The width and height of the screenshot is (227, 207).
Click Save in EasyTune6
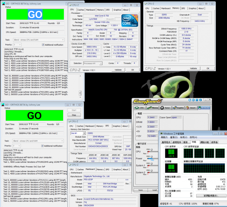140,190
